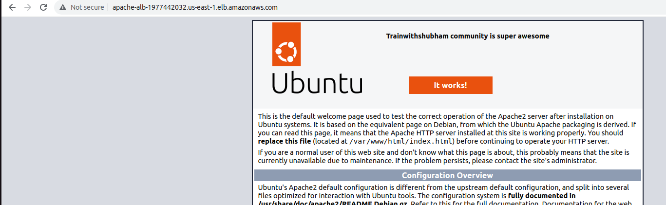
Task: Click the Configuration Overview section header
Action: 447,175
